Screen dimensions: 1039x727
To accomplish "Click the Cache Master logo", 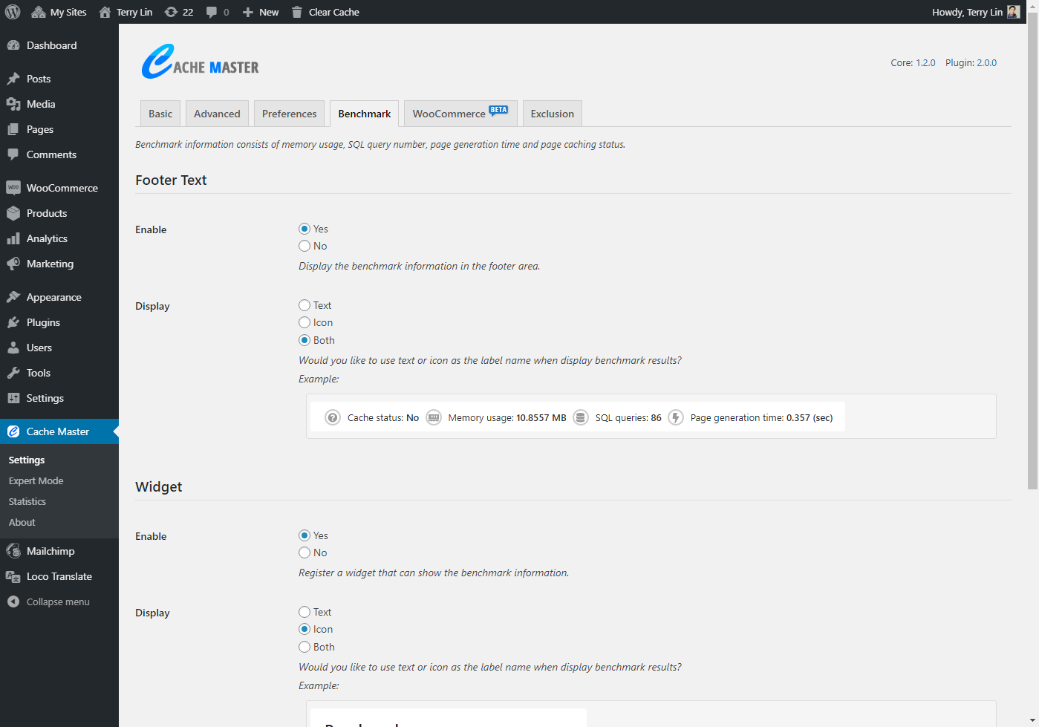I will point(200,62).
